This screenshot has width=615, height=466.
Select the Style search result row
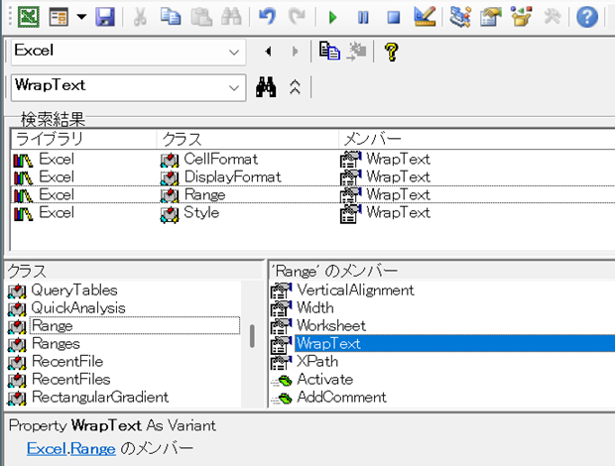coord(312,212)
